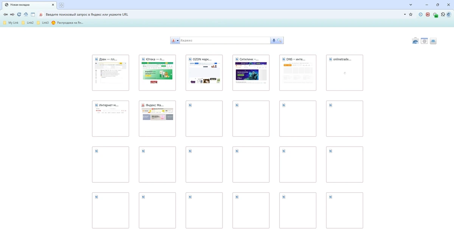The image size is (454, 246).
Task: Open the blue share extension icon
Action: pos(421,14)
